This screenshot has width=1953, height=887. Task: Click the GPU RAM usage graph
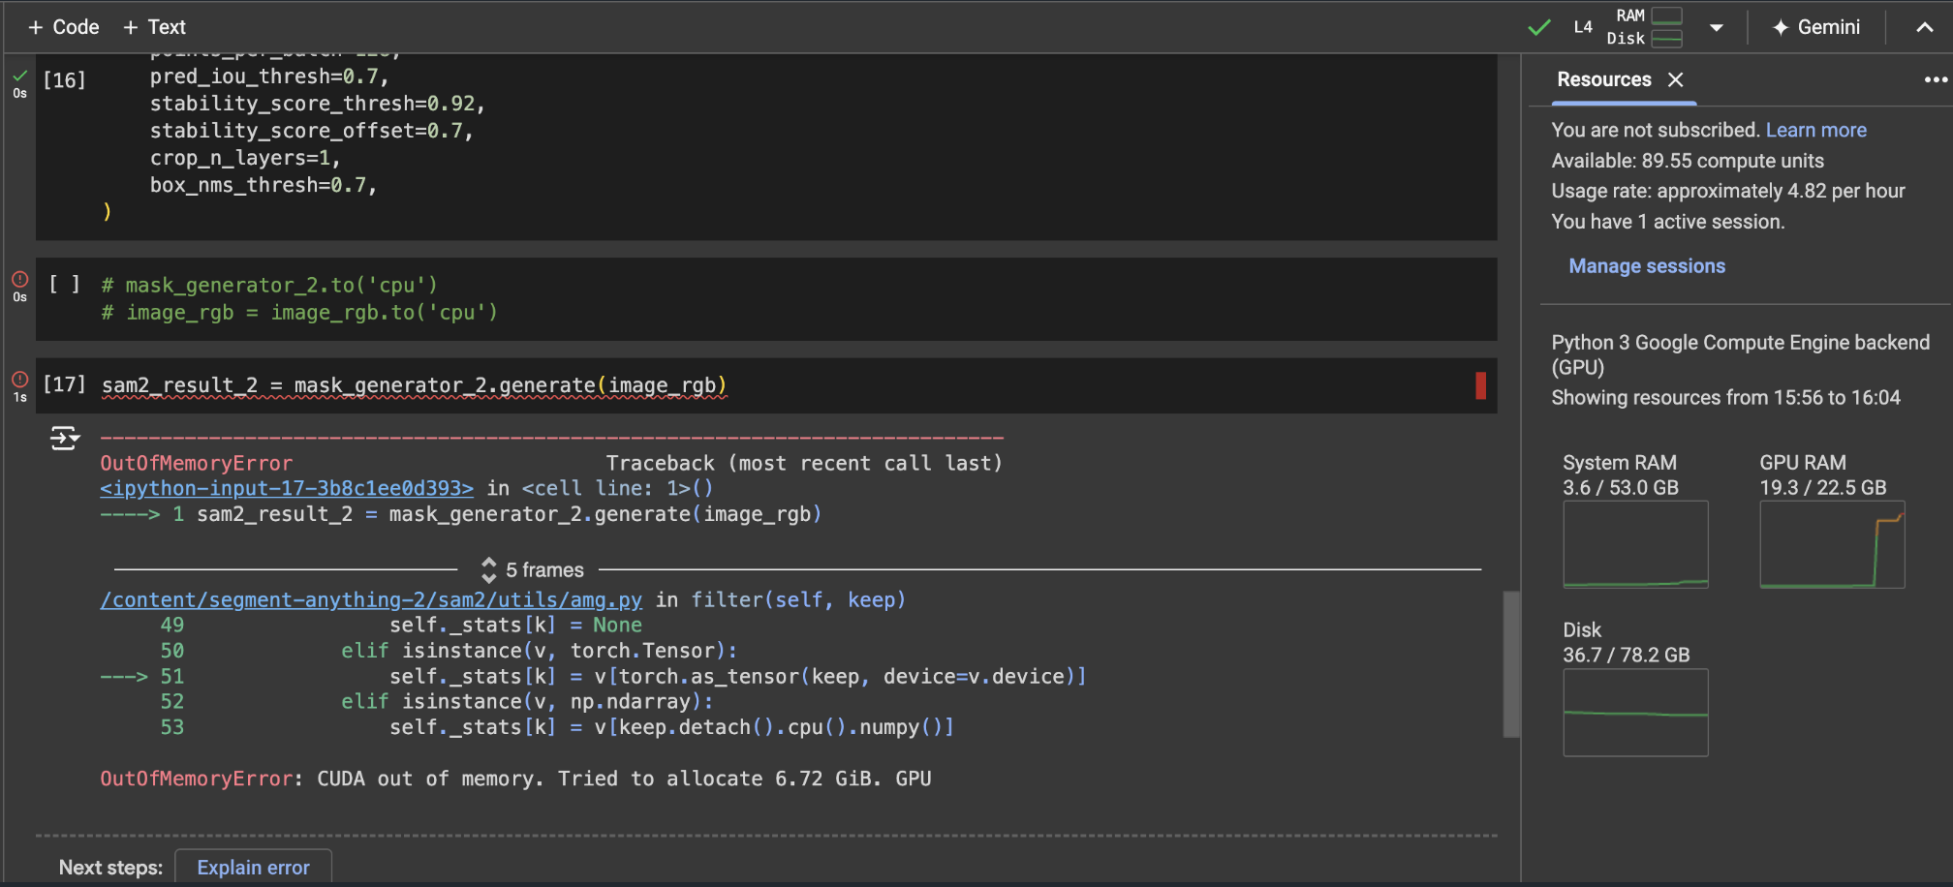[1831, 544]
